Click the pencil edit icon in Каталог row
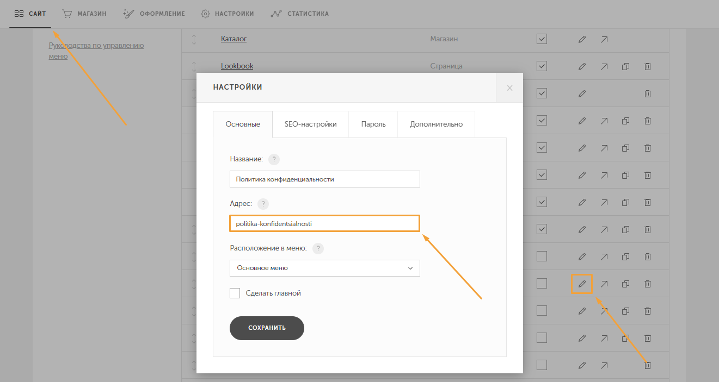 click(582, 39)
